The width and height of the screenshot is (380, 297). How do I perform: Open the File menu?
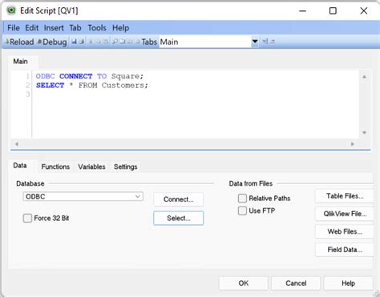pos(14,28)
